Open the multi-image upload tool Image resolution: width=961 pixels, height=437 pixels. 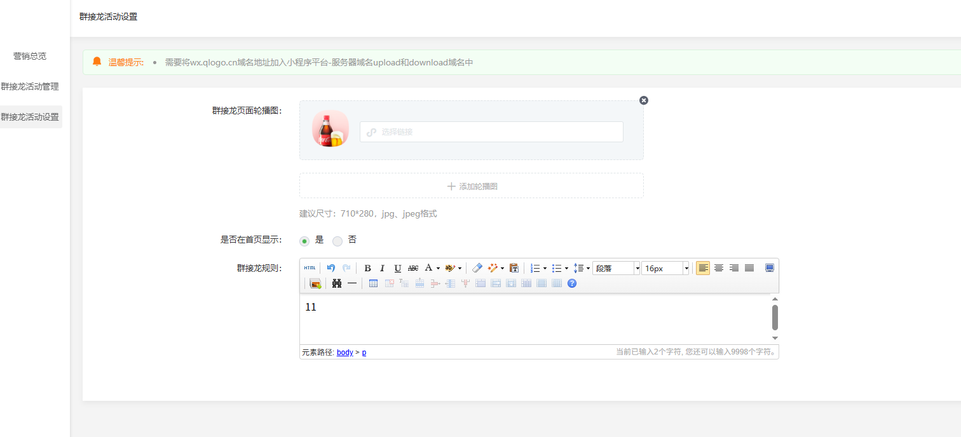[x=315, y=283]
